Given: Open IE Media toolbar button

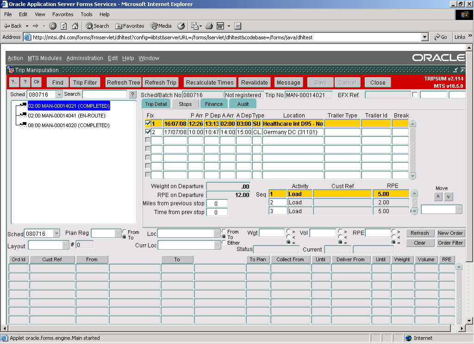Looking at the screenshot, I should point(161,26).
